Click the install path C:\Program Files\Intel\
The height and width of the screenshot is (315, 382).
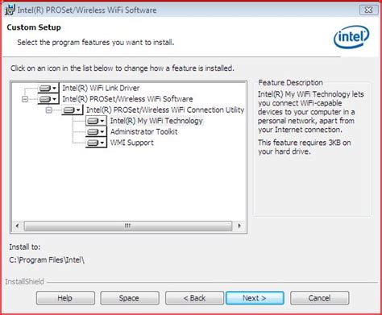pos(47,260)
